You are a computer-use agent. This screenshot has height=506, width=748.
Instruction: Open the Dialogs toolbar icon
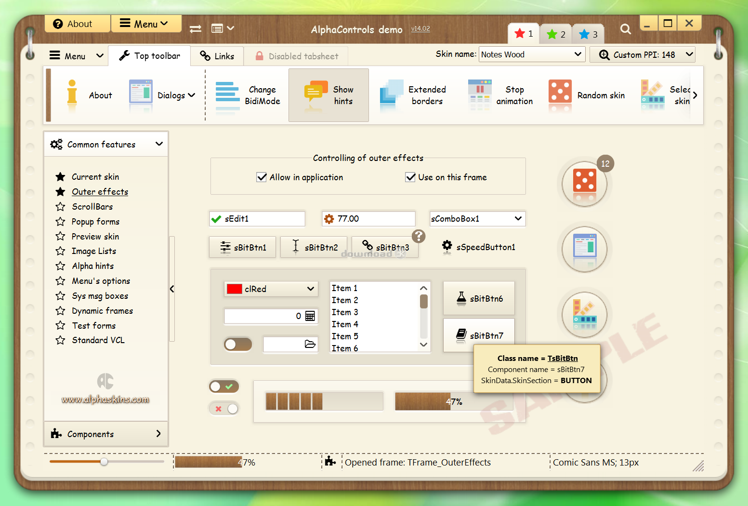tap(141, 92)
